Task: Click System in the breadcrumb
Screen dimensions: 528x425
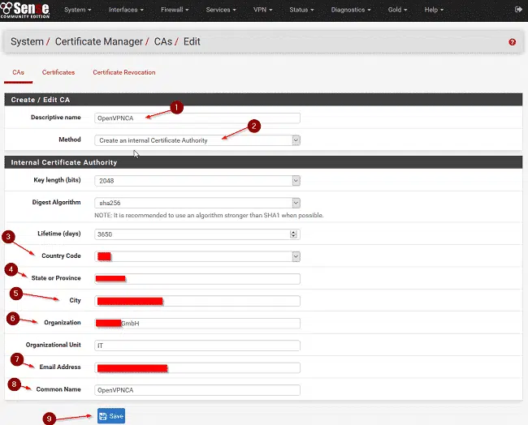Action: coord(27,41)
